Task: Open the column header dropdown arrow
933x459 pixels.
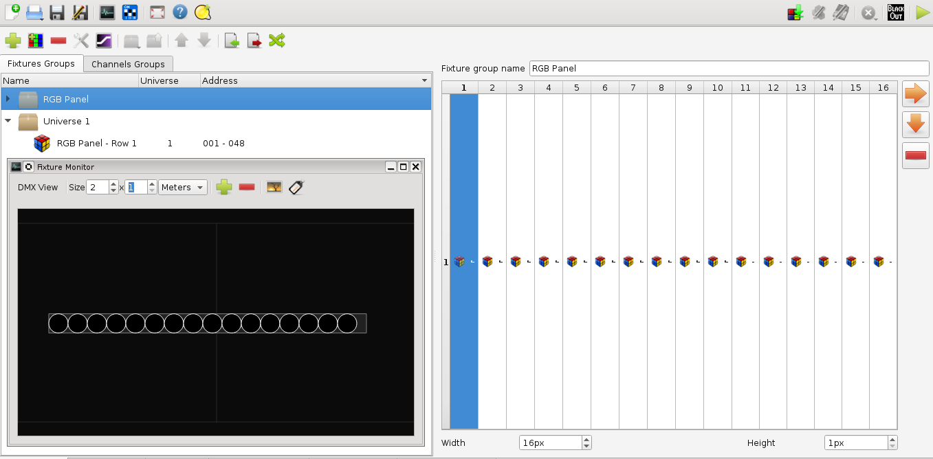Action: pos(425,80)
